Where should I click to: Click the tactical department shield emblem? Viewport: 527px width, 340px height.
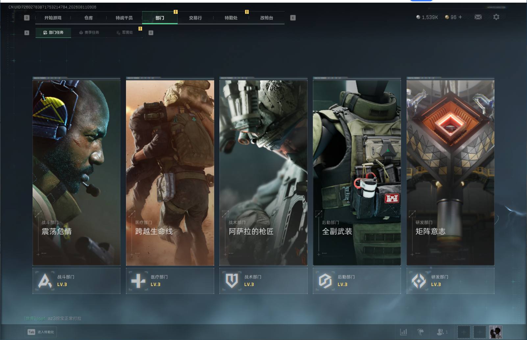[232, 281]
